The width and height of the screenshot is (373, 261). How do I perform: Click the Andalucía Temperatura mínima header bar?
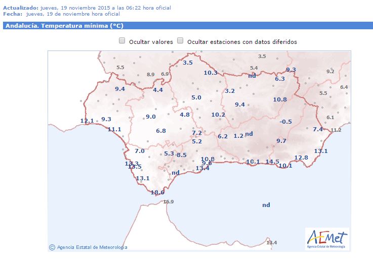click(187, 26)
